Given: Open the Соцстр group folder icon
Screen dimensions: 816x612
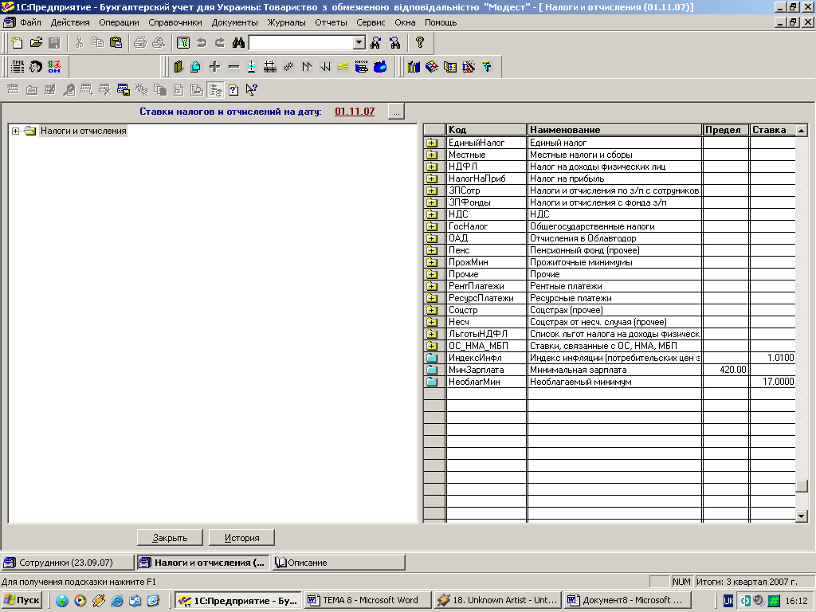Looking at the screenshot, I should coord(431,310).
